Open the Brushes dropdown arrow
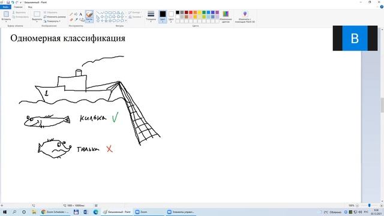Viewport: 384px width, 216px height. click(89, 22)
